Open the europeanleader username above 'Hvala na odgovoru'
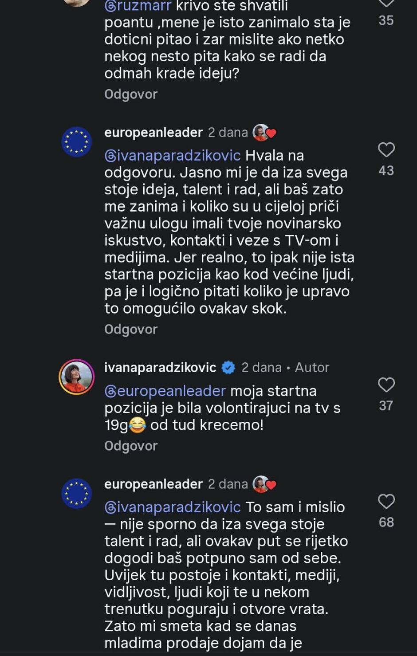The width and height of the screenshot is (417, 656). [x=153, y=133]
